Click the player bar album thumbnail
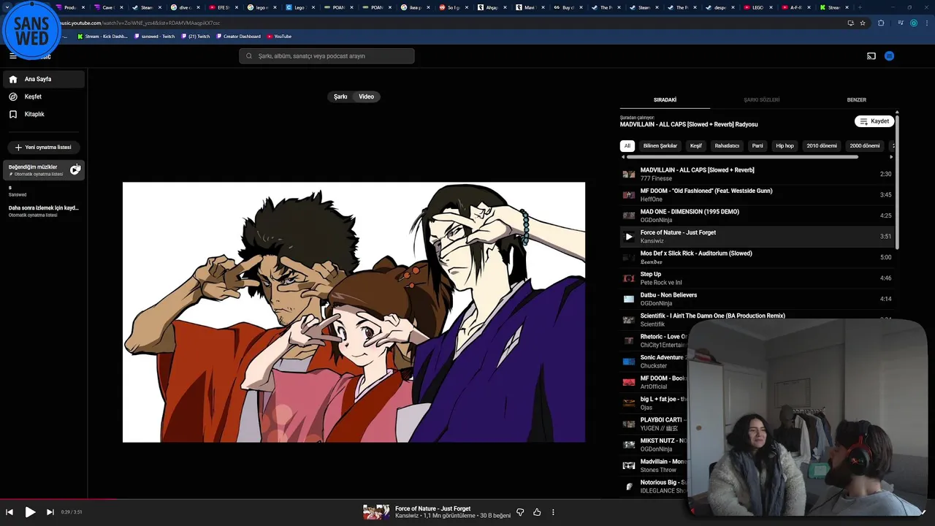935x526 pixels. click(376, 512)
